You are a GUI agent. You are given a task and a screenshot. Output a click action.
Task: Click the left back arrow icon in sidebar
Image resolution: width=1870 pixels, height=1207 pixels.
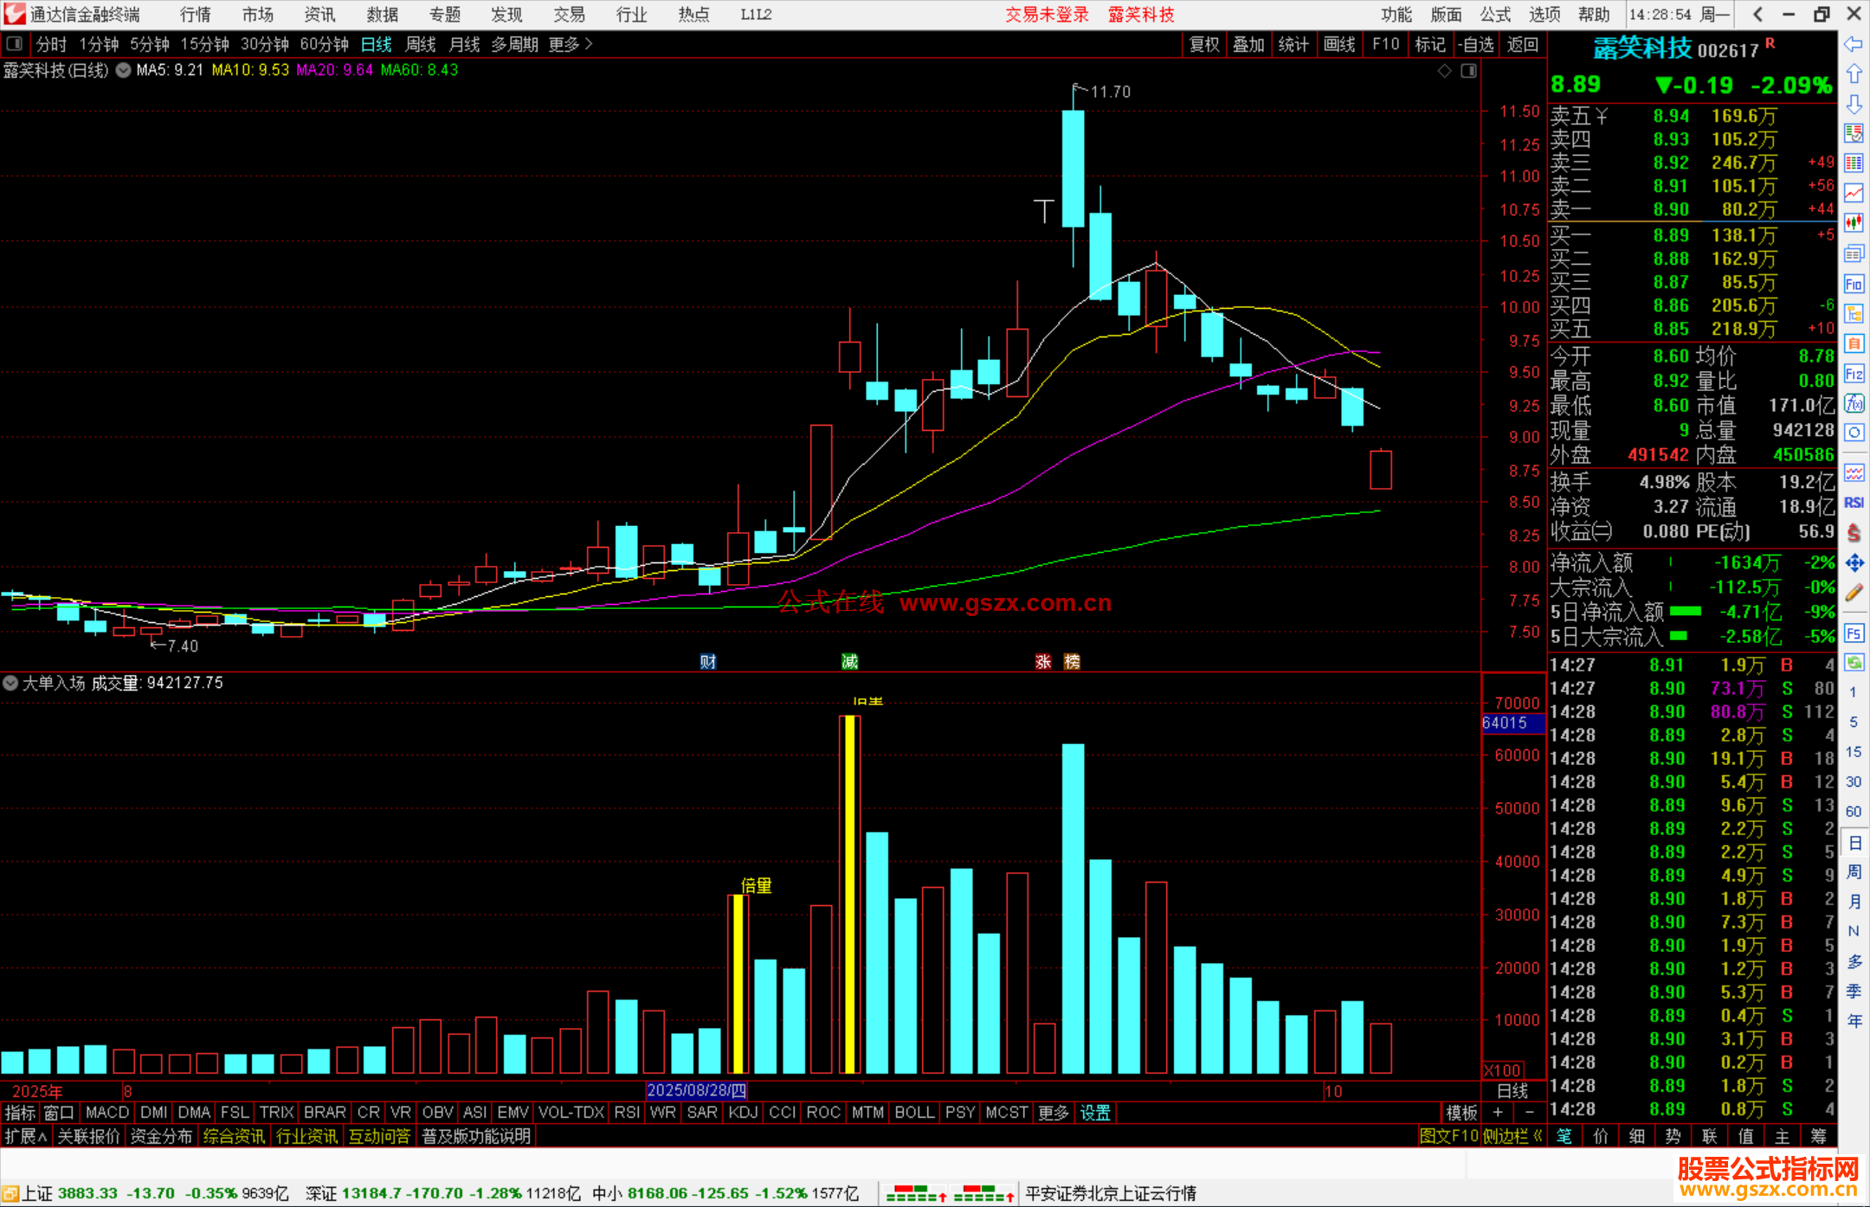[x=1854, y=44]
